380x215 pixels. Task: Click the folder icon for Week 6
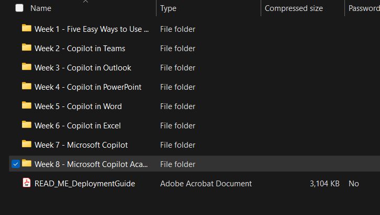pyautogui.click(x=27, y=125)
